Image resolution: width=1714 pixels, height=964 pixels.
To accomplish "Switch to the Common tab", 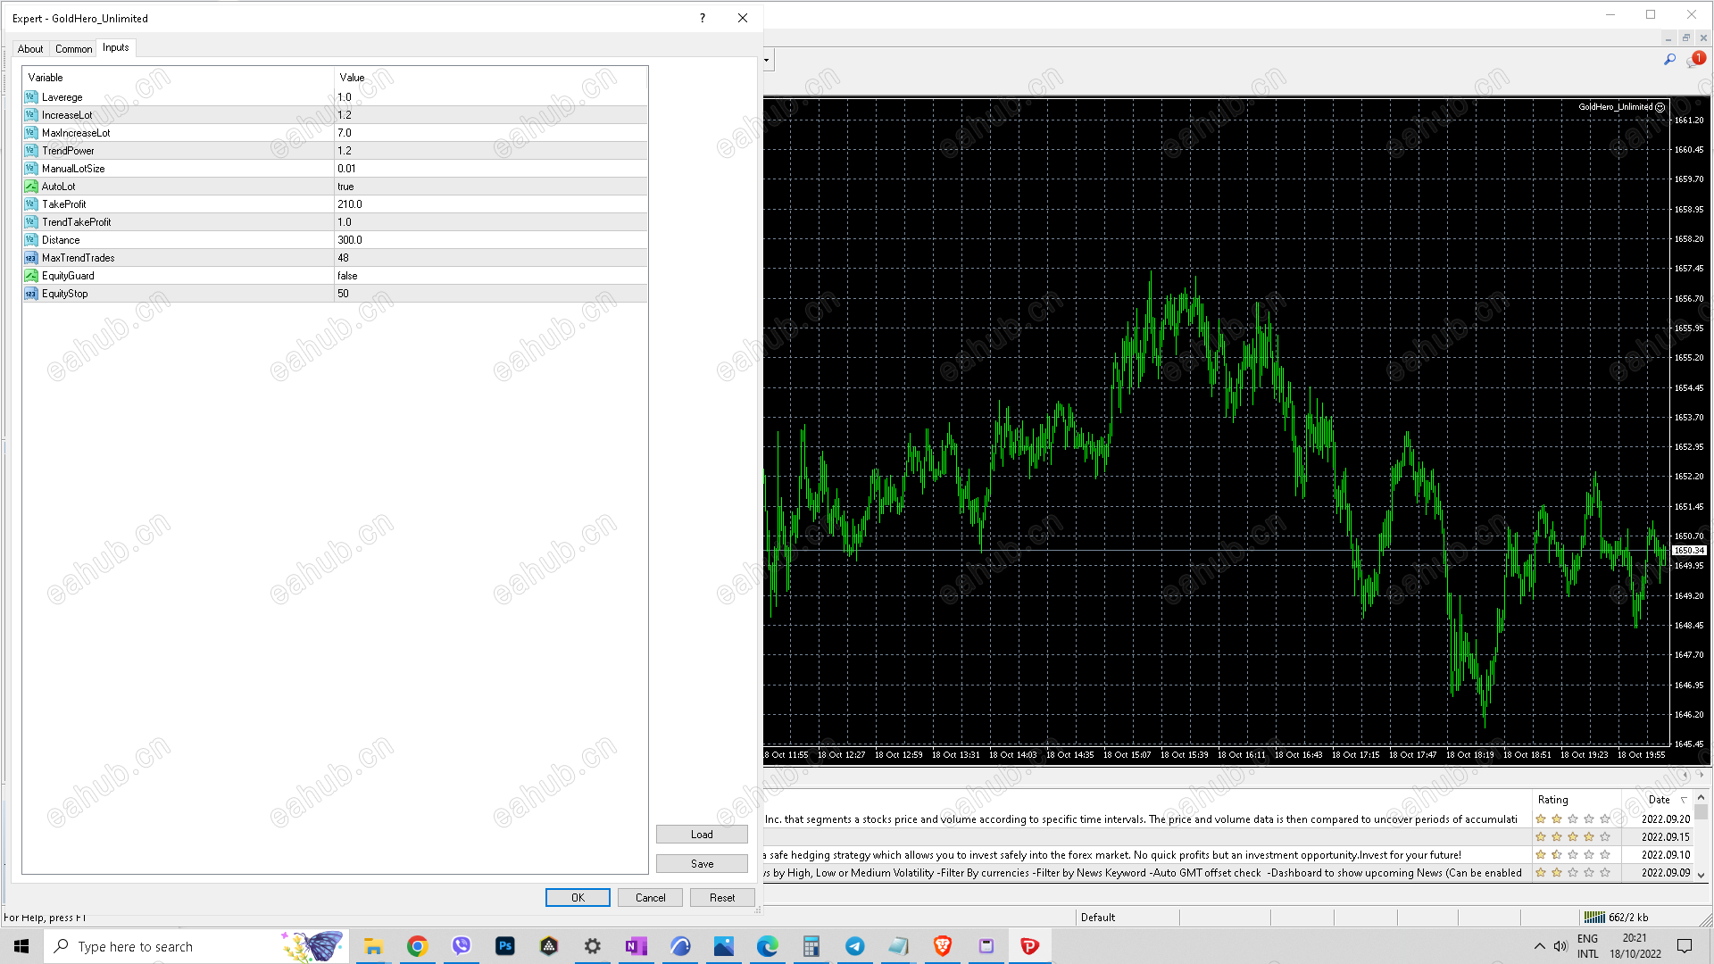I will pos(73,49).
